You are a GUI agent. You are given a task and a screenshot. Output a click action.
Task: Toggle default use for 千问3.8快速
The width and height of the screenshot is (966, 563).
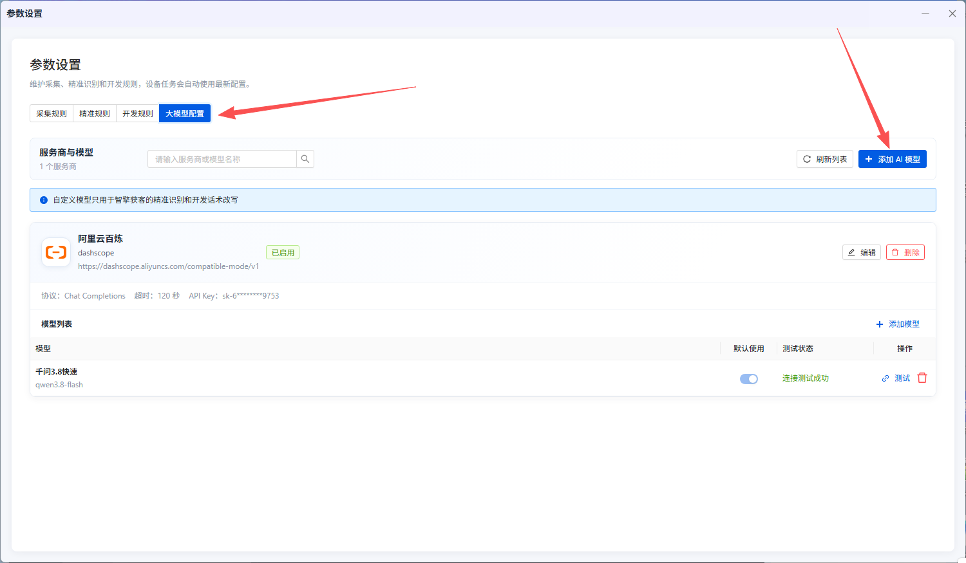[749, 379]
